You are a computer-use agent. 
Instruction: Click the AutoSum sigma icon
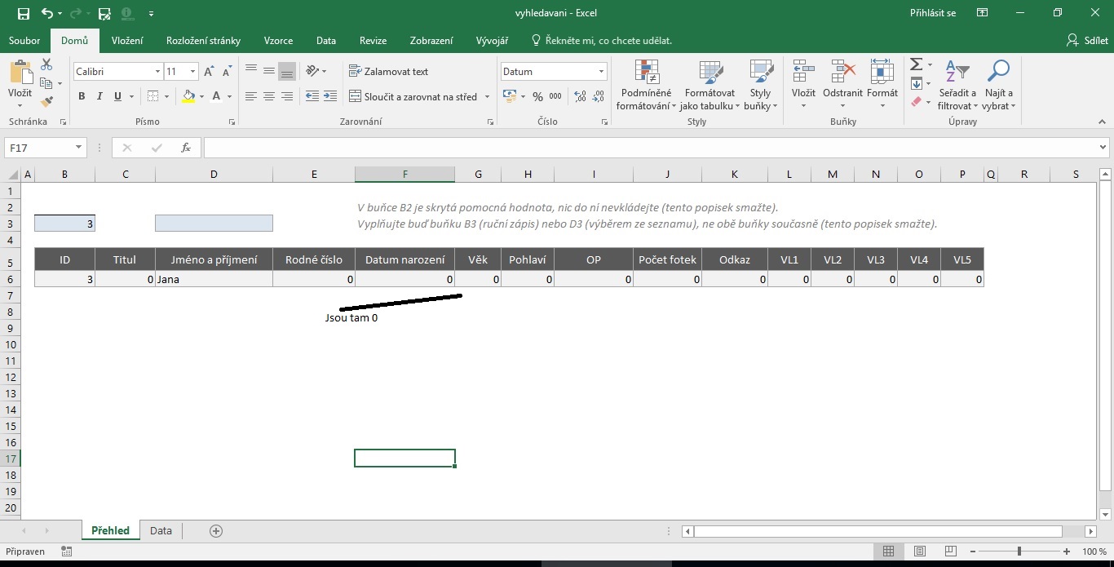pos(916,64)
